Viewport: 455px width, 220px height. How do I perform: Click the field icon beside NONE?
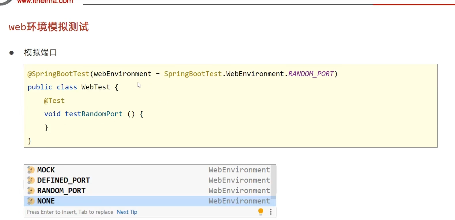31,201
